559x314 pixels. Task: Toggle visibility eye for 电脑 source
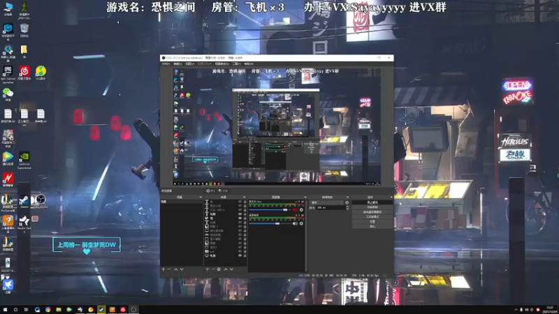click(240, 255)
